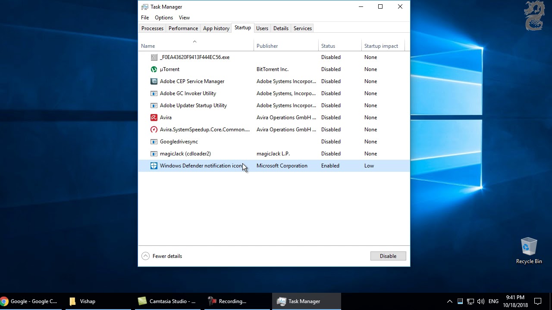The height and width of the screenshot is (310, 552).
Task: Sort startup list by Name column
Action: 148,46
